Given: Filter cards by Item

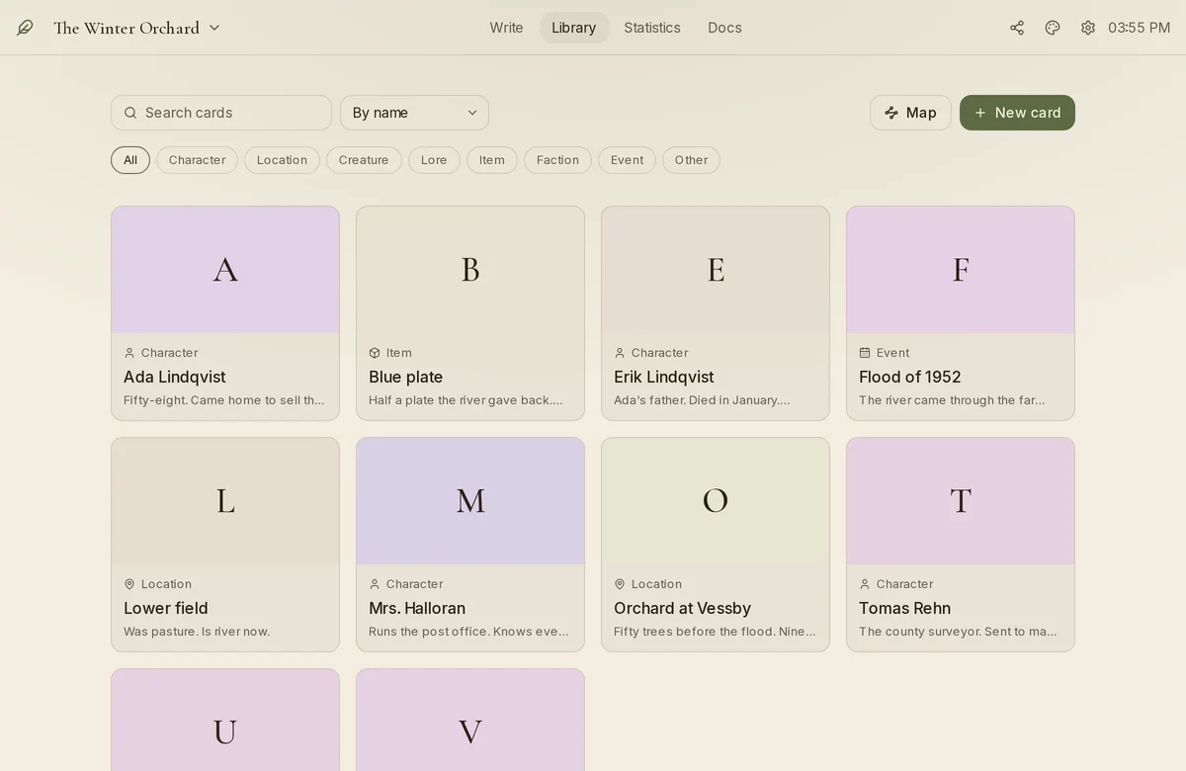Looking at the screenshot, I should pyautogui.click(x=492, y=160).
